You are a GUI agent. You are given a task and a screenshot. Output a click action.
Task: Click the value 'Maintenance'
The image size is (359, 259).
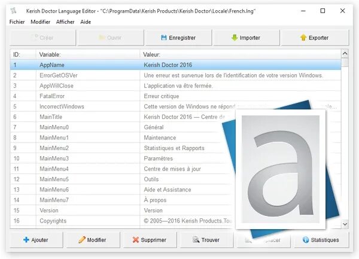tap(160, 138)
